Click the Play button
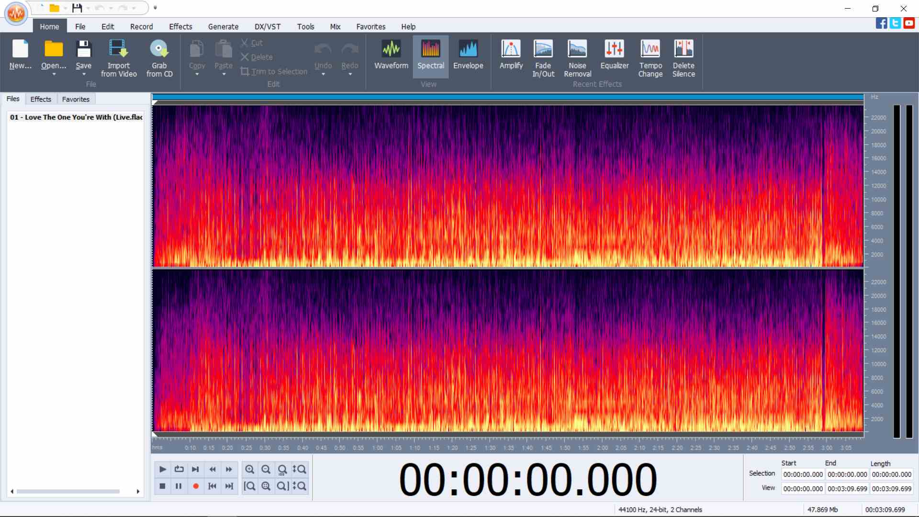 [162, 469]
